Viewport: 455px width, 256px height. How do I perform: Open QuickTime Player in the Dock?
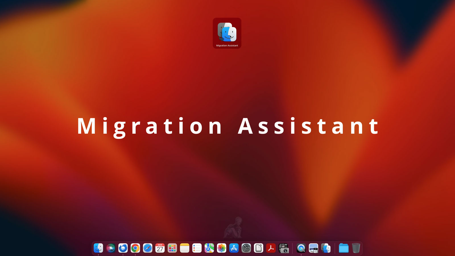[301, 248]
